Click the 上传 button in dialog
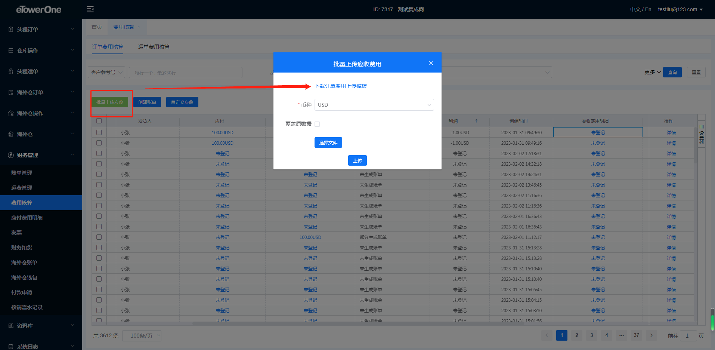 (x=357, y=160)
